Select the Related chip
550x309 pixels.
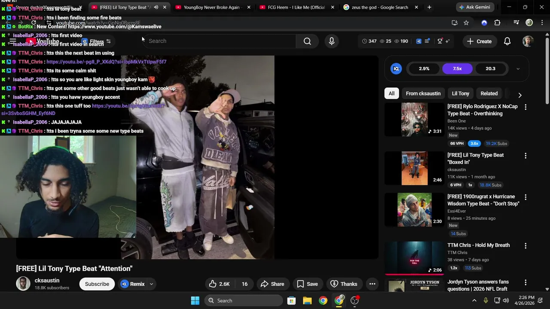(x=489, y=94)
